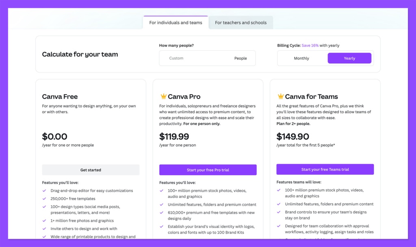Image resolution: width=416 pixels, height=247 pixels.
Task: Select the For individuals and teams tab
Action: [x=175, y=23]
